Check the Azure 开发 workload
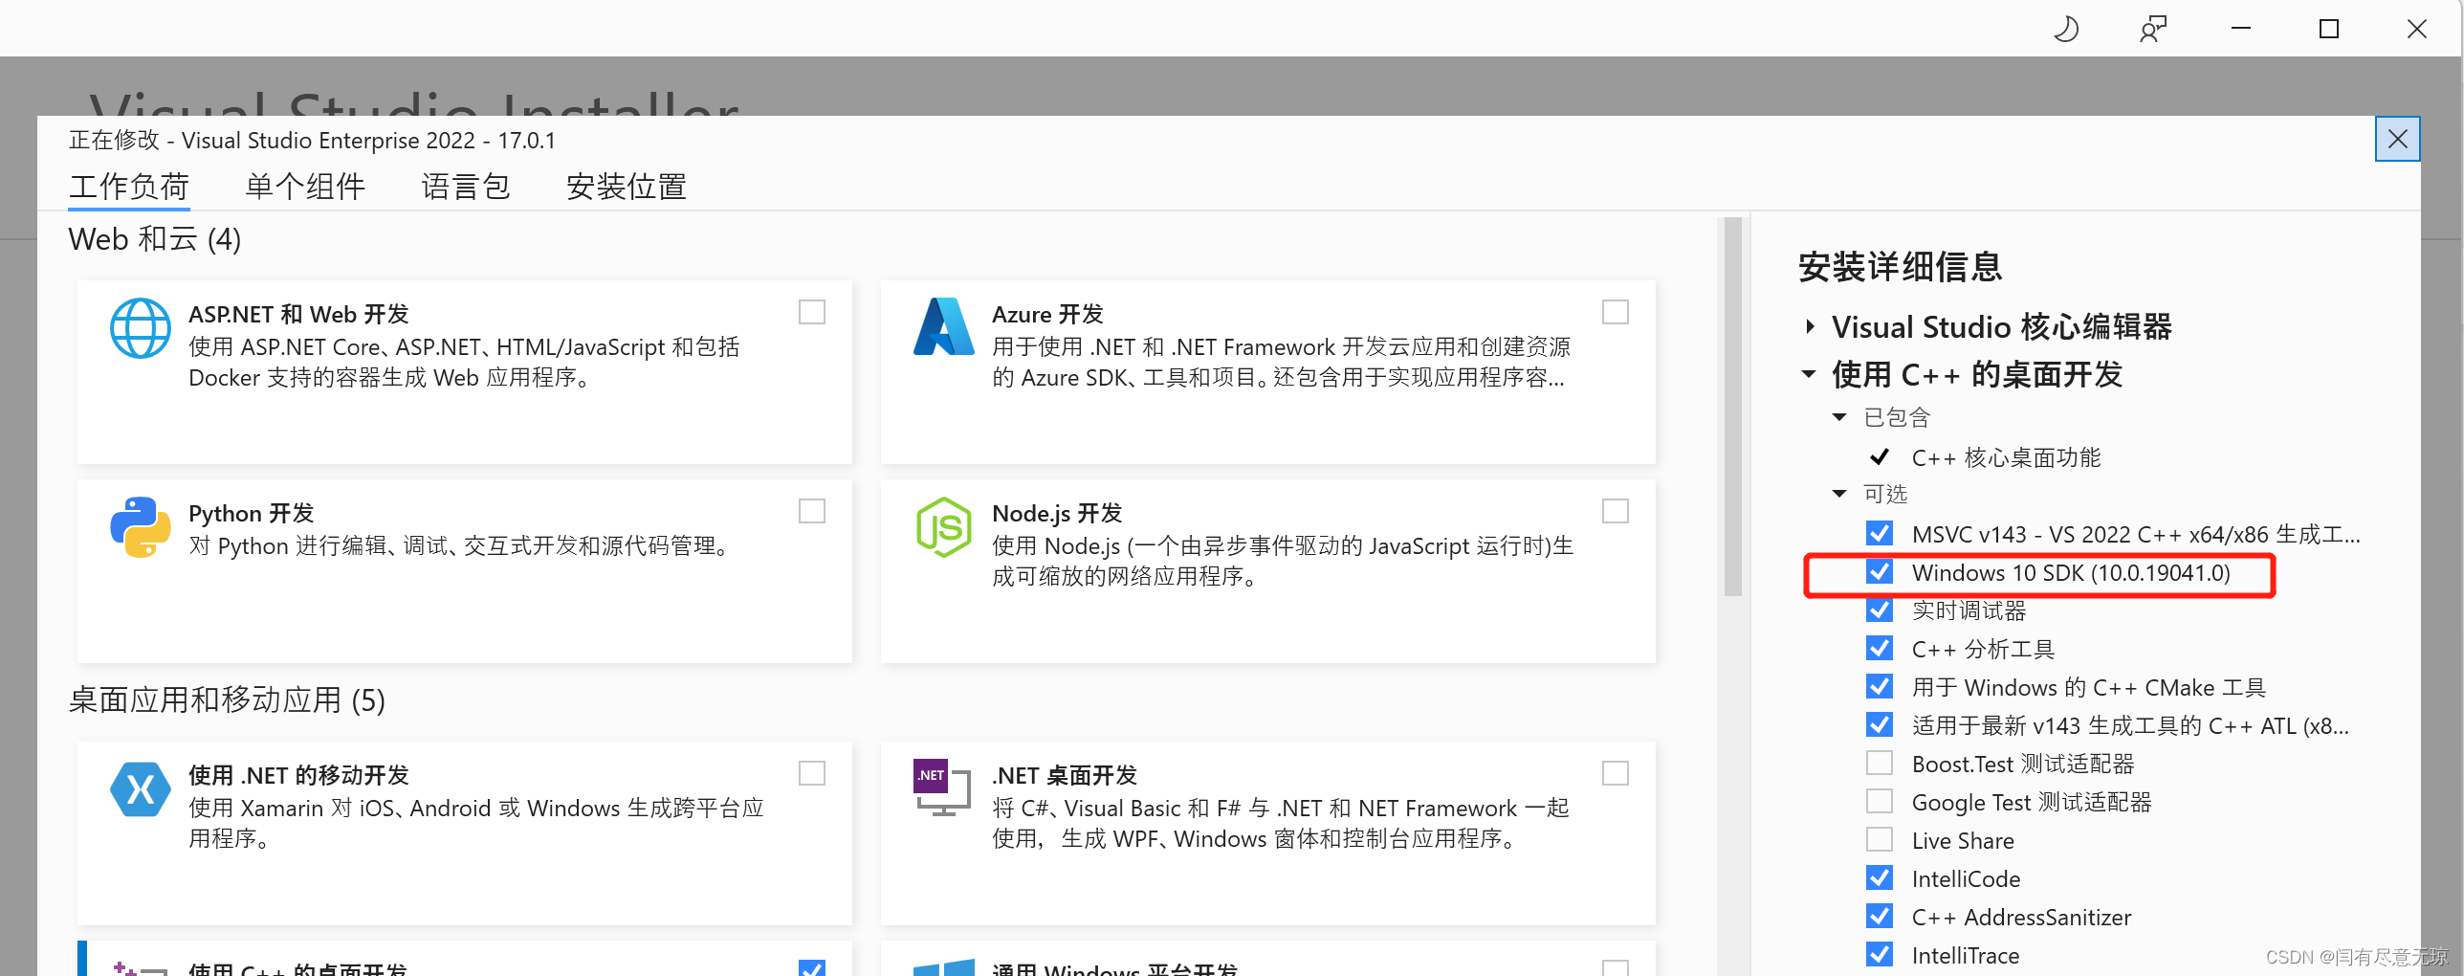 click(x=1616, y=313)
